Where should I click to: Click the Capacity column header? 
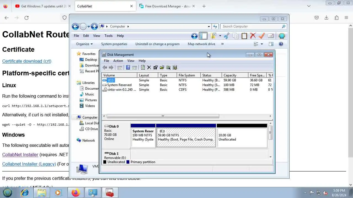pos(235,75)
